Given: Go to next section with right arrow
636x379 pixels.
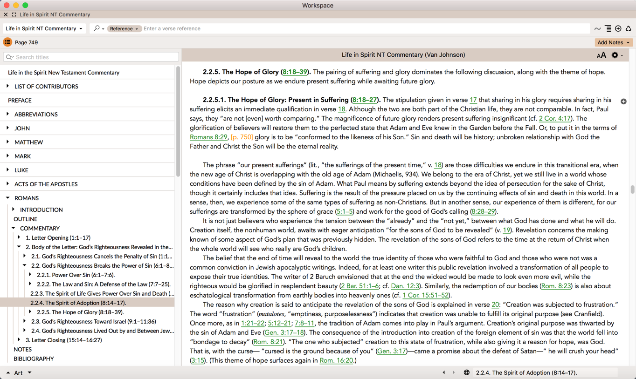Looking at the screenshot, I should pos(454,372).
